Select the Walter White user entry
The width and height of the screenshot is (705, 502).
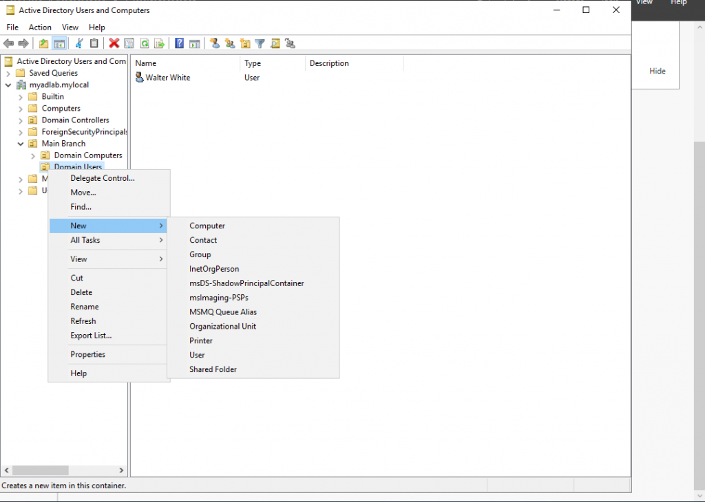click(x=167, y=78)
